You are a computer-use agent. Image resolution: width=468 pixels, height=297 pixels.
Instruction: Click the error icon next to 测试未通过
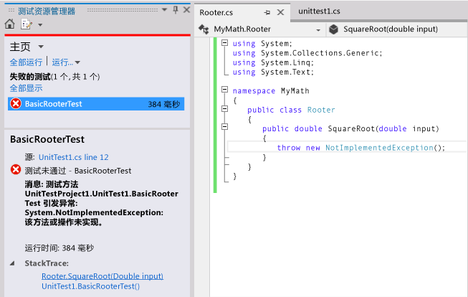(x=16, y=169)
